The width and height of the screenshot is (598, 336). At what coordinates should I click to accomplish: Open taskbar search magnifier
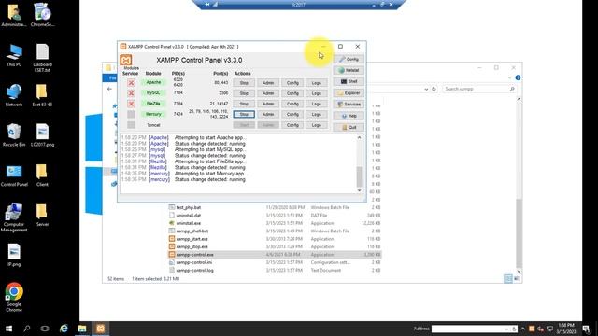pyautogui.click(x=27, y=329)
